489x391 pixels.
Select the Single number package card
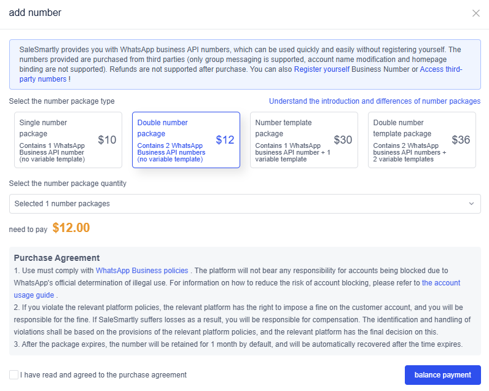[x=68, y=140]
